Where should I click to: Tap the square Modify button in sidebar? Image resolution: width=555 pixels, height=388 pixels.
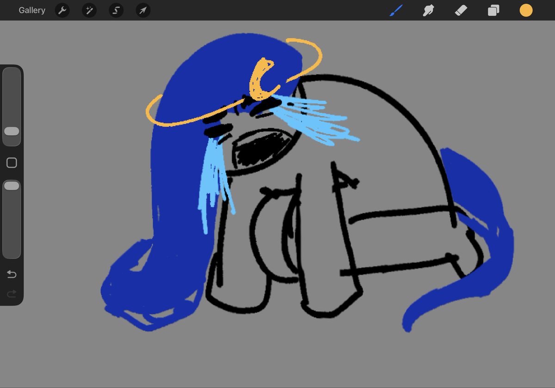tap(12, 163)
